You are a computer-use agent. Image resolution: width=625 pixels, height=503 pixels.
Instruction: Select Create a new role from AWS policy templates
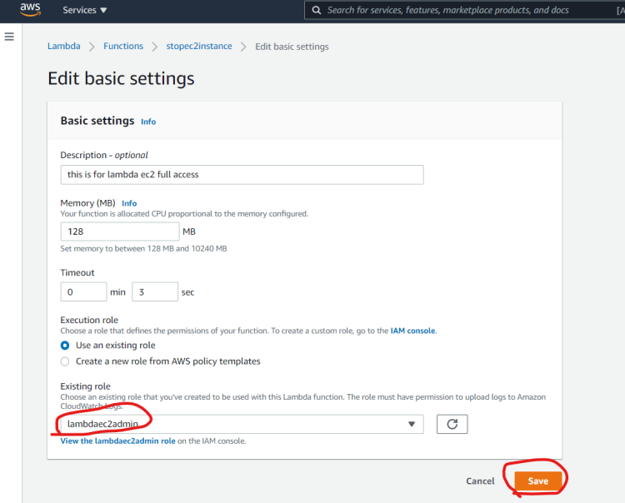click(65, 361)
